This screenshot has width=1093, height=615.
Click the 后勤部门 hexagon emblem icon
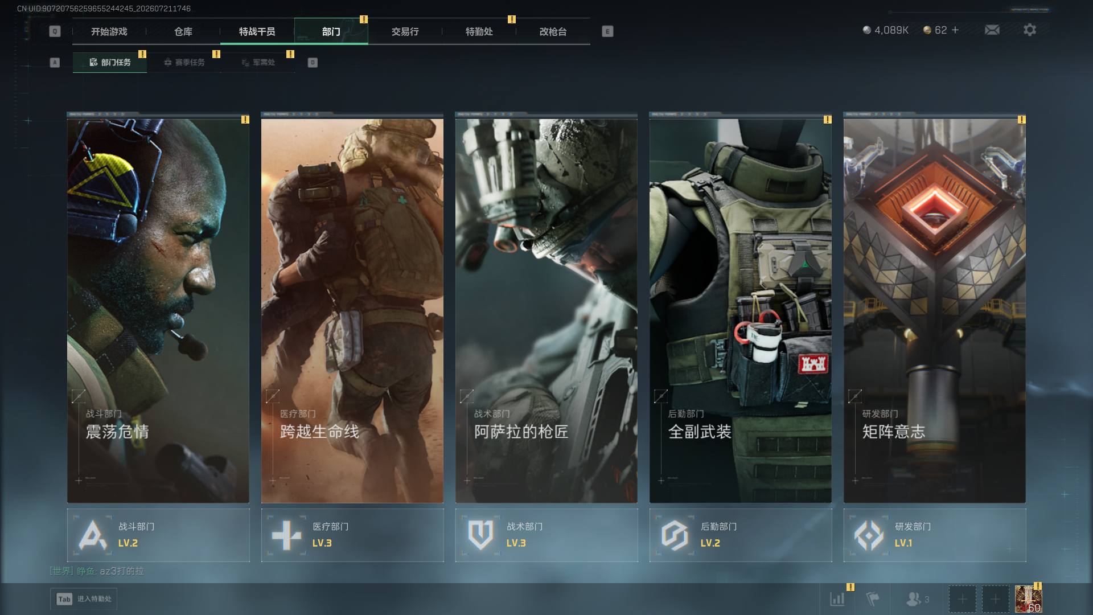[675, 535]
